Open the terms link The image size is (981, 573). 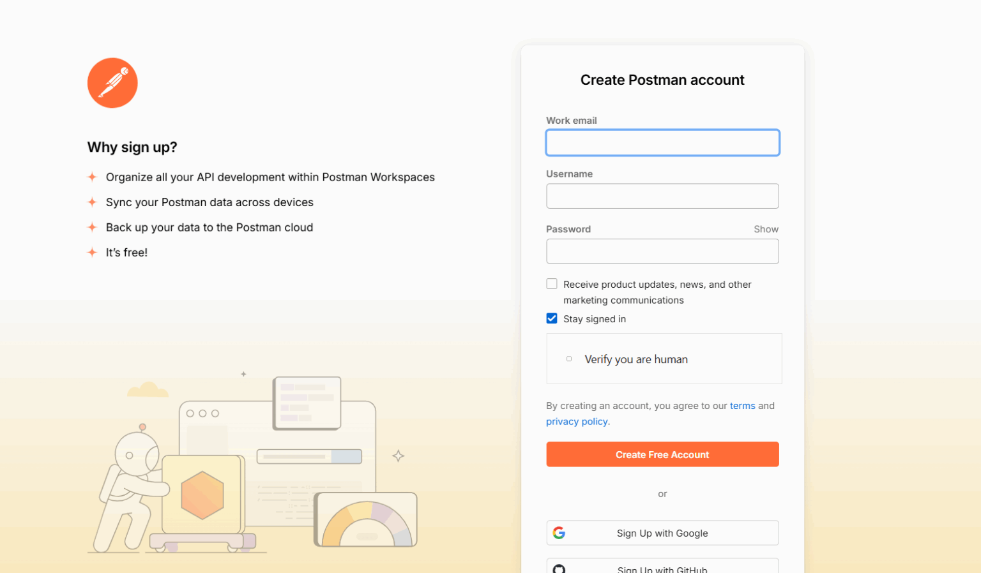coord(743,406)
